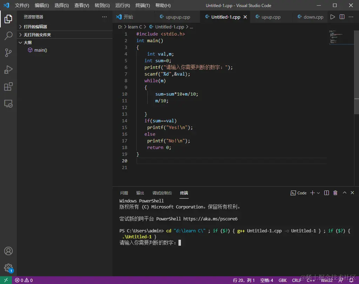This screenshot has height=284, width=359.
Task: Switch to the 输出 panel tab
Action: point(140,193)
